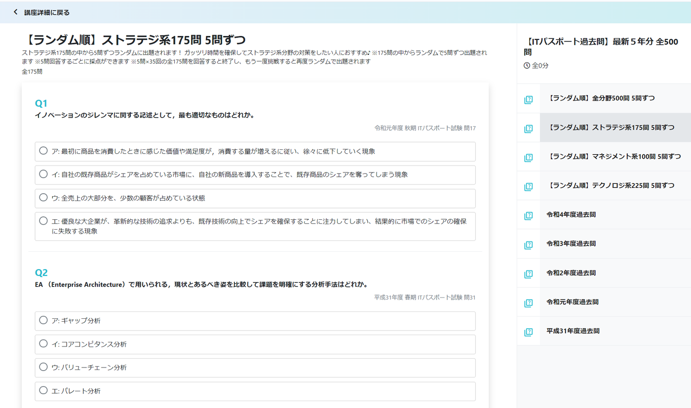The height and width of the screenshot is (408, 691).
Task: Select Q1 answer イ radio button
Action: pyautogui.click(x=43, y=174)
